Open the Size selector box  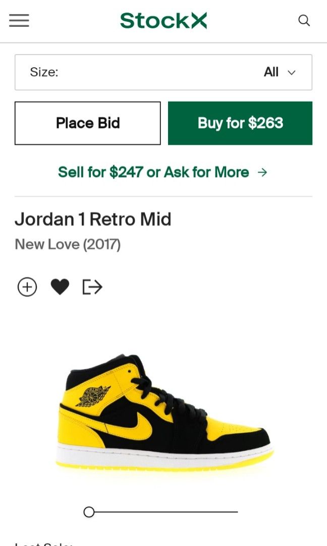163,72
